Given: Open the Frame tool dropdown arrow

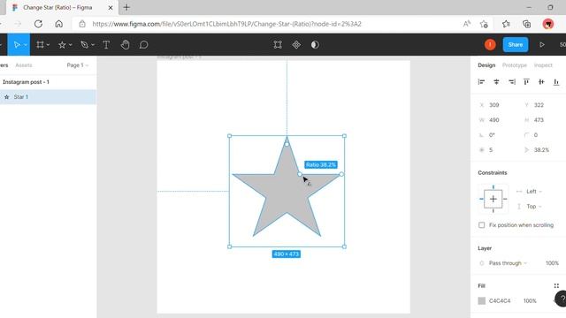Looking at the screenshot, I should click(x=48, y=45).
